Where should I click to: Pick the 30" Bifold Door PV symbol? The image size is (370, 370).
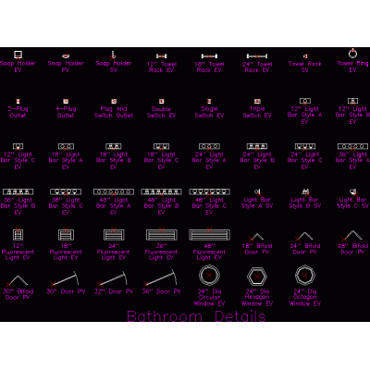(x=17, y=281)
